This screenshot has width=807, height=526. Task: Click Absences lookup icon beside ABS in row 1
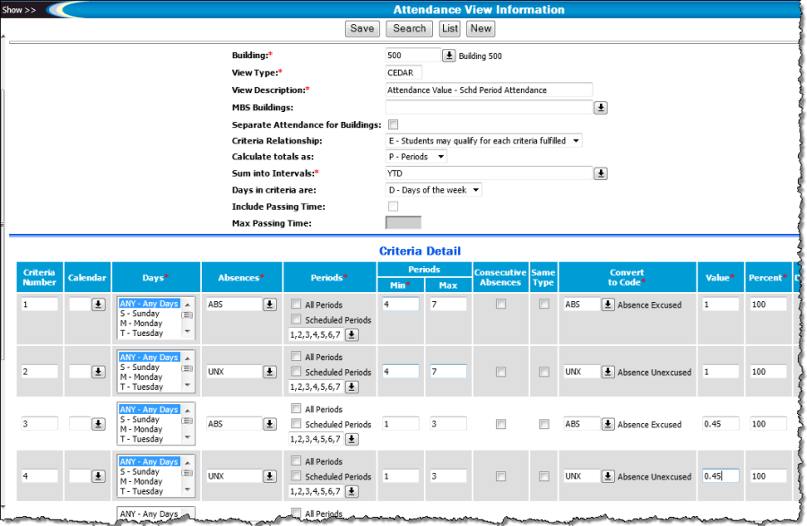(269, 305)
